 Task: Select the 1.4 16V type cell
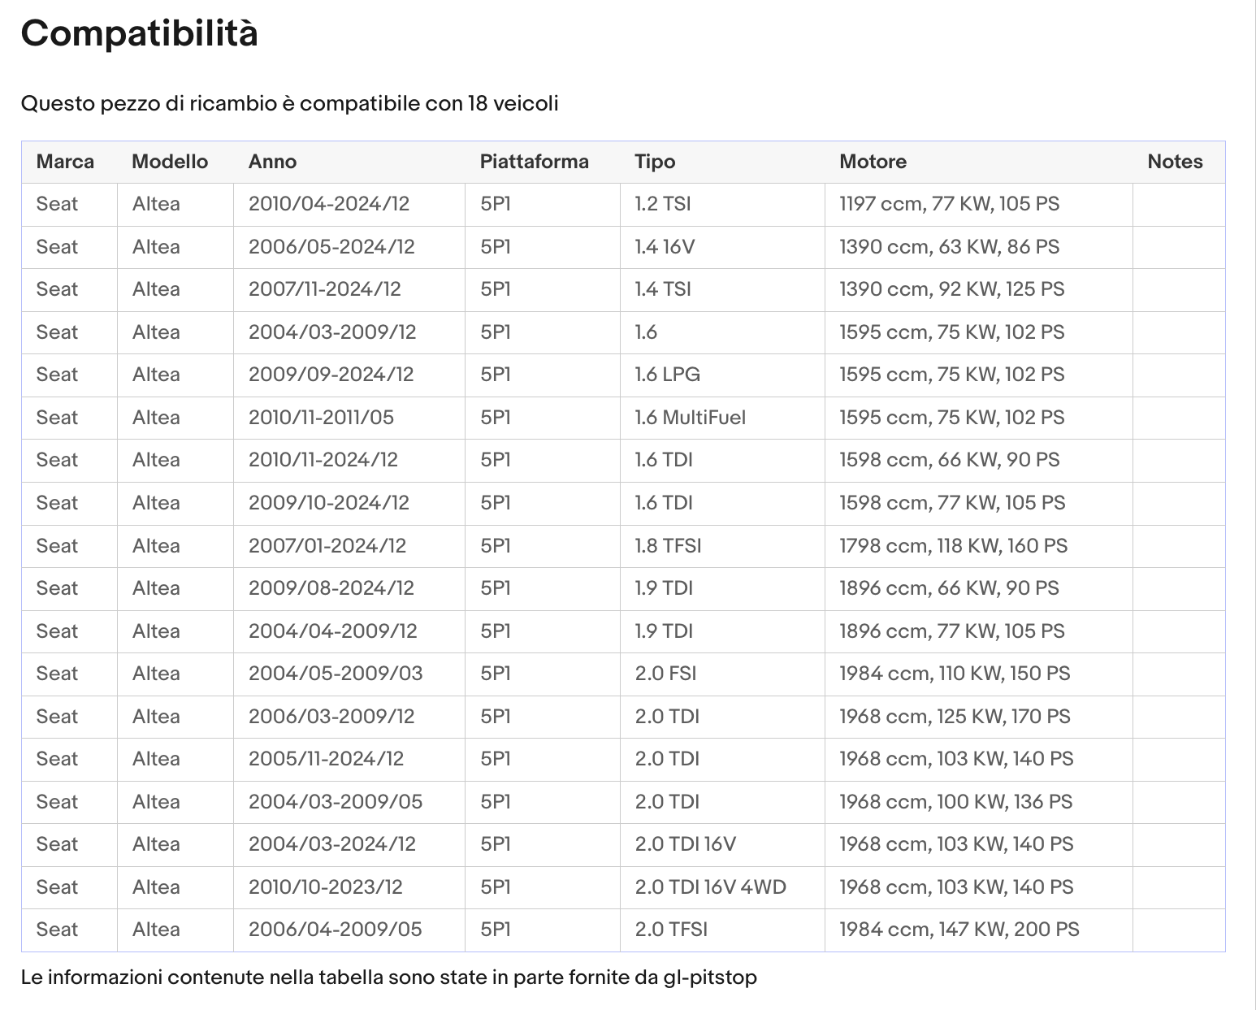665,247
